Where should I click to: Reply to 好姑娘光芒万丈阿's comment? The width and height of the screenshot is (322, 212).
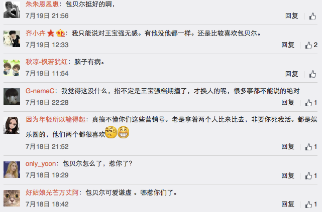(288, 204)
